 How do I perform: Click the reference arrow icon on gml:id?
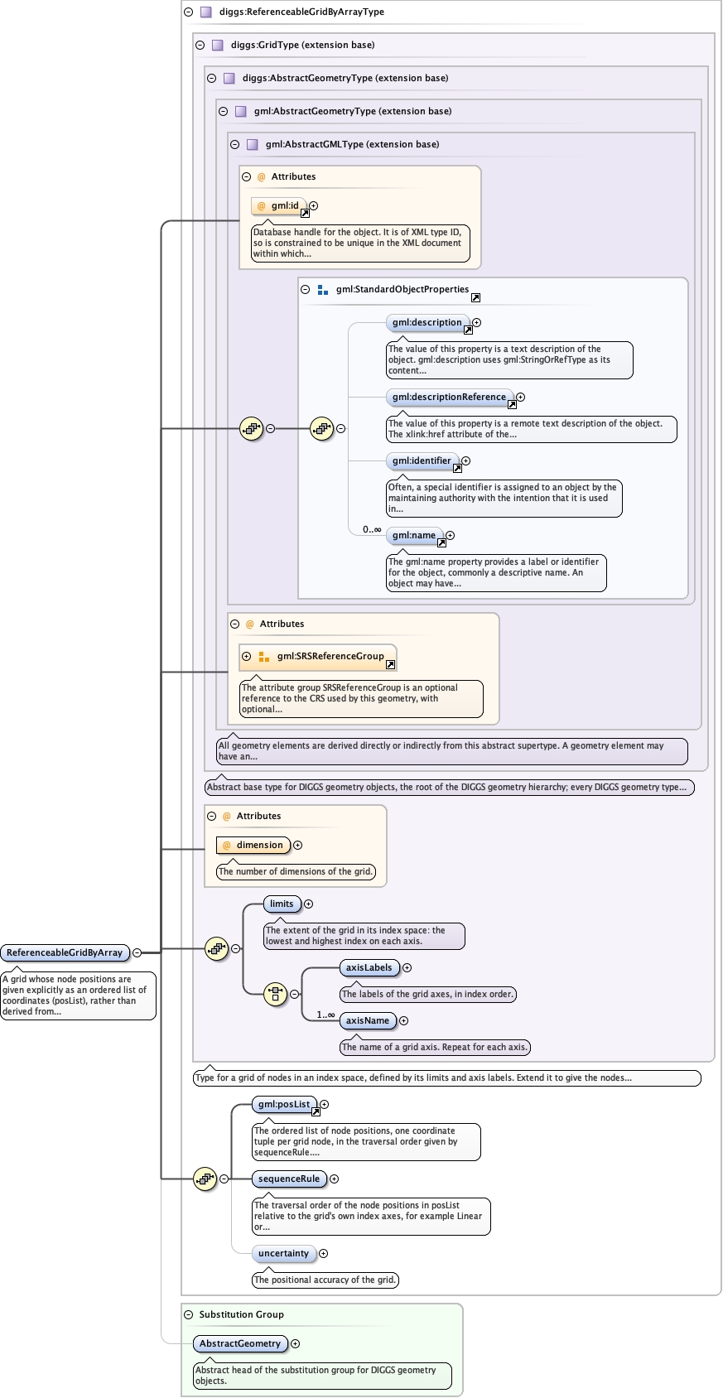tap(305, 213)
